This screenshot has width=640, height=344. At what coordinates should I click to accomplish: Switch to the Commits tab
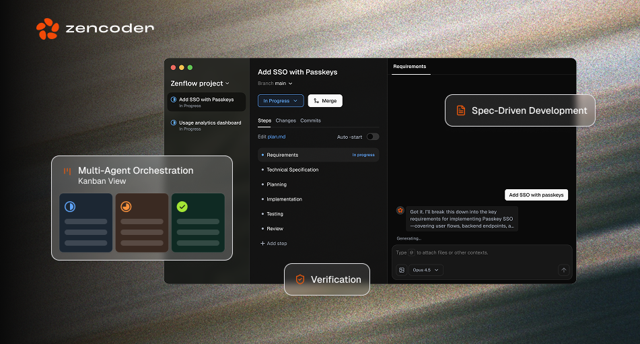310,121
